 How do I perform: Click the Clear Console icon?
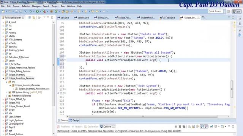189,127
